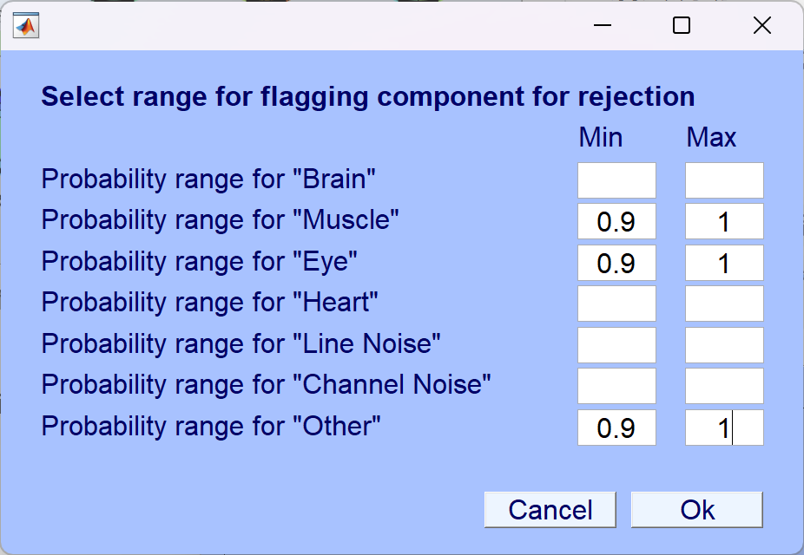Select the Min field for "Muscle" range
Screen dimensions: 804x555
616,221
